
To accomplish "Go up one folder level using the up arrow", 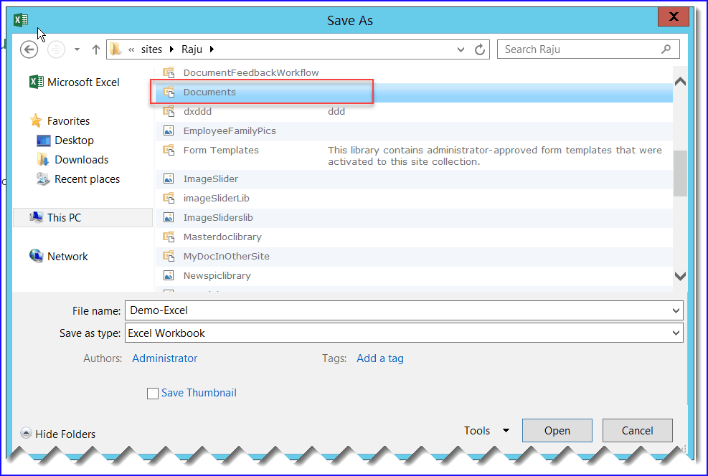I will point(95,49).
